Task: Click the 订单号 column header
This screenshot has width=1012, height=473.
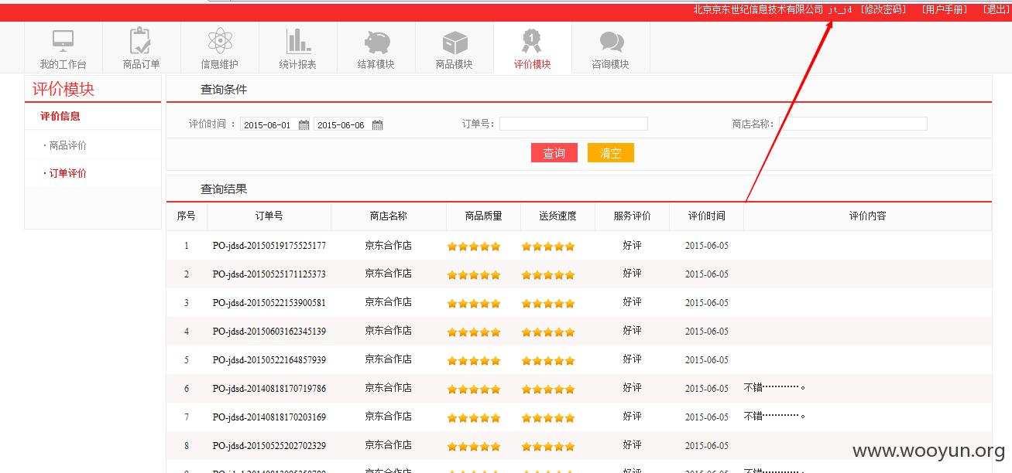Action: (269, 216)
